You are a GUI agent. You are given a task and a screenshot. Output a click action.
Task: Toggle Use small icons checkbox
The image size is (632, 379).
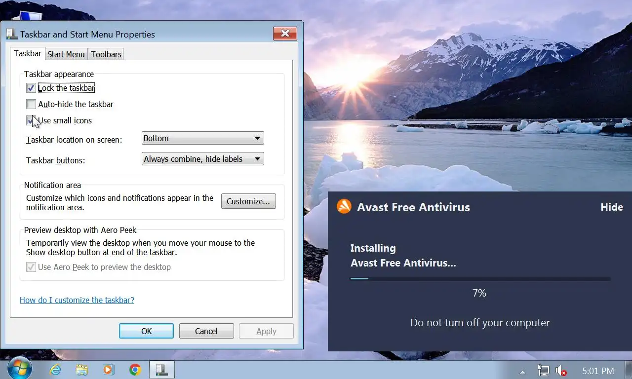pos(31,120)
